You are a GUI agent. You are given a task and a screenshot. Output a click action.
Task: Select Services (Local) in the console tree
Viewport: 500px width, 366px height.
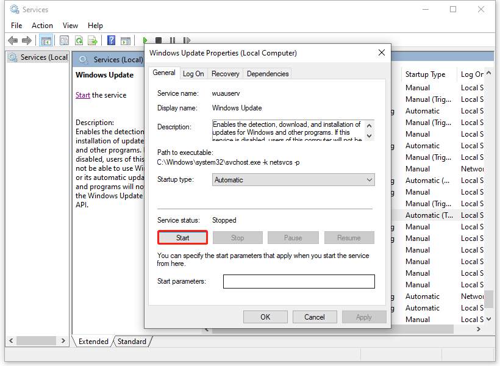click(x=38, y=57)
